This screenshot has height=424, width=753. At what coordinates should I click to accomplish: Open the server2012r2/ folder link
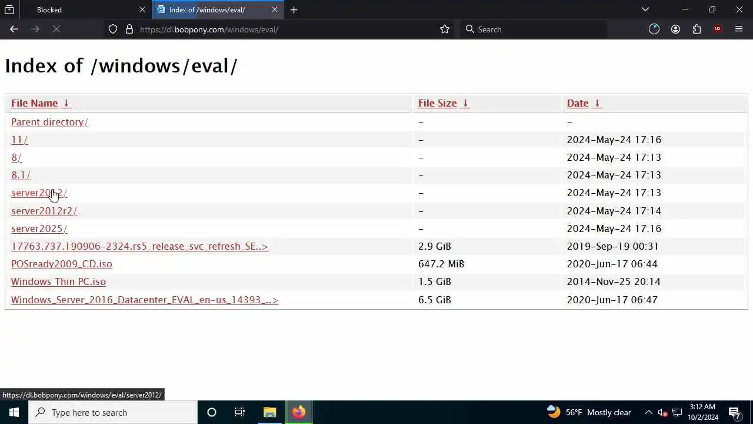(44, 211)
